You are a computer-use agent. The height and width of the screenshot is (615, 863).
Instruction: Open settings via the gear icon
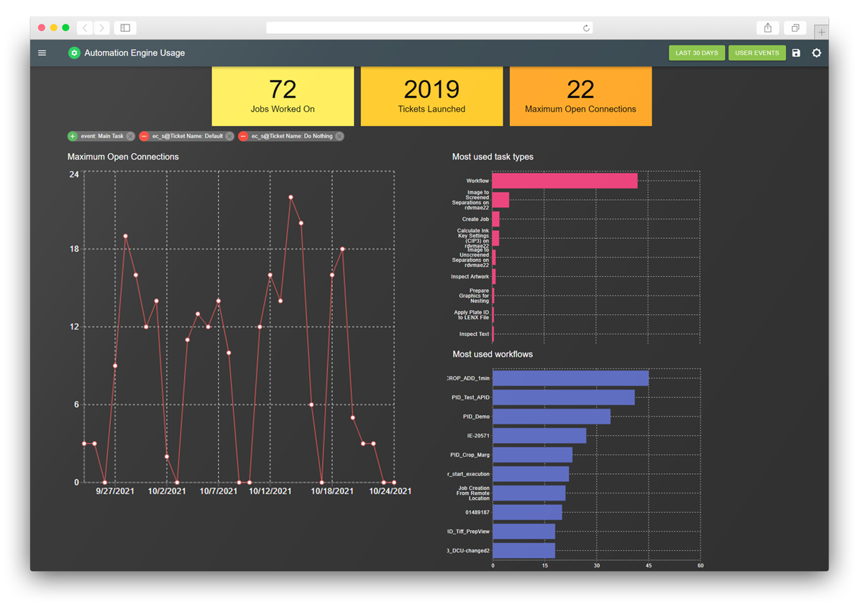pyautogui.click(x=816, y=53)
